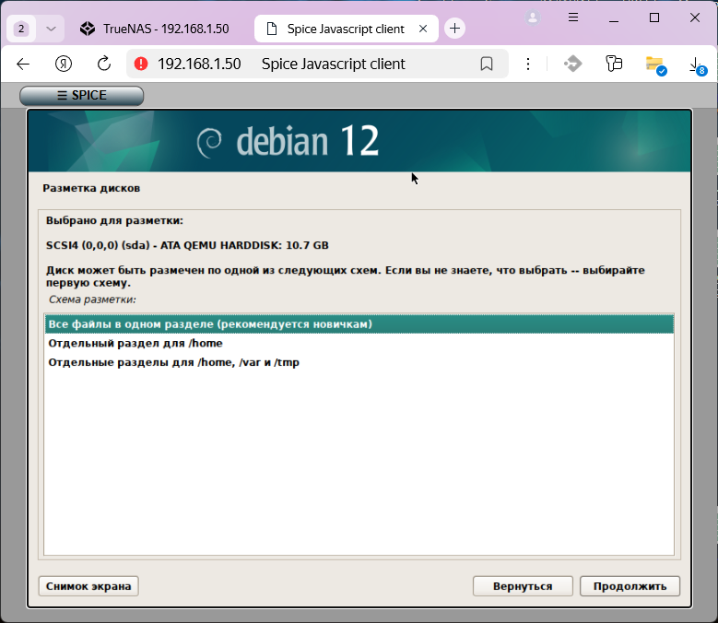Switch to TrueNAS - 192.168.1.50 tab
The image size is (718, 623).
[x=157, y=29]
